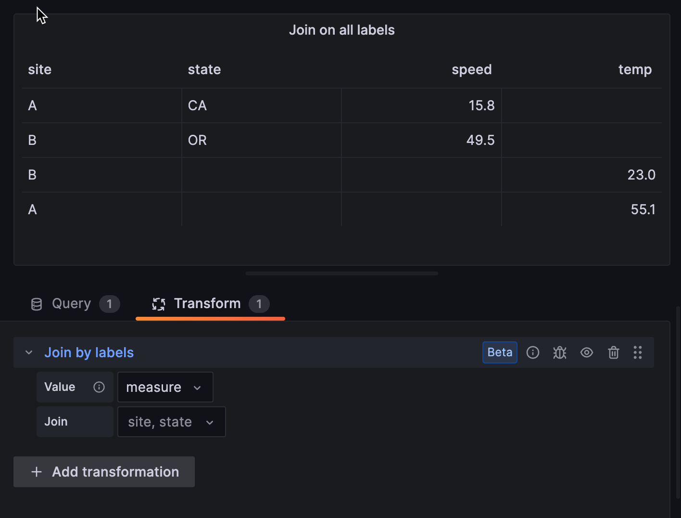Click the debug bug icon on Join by labels
The width and height of the screenshot is (681, 518).
click(x=559, y=352)
